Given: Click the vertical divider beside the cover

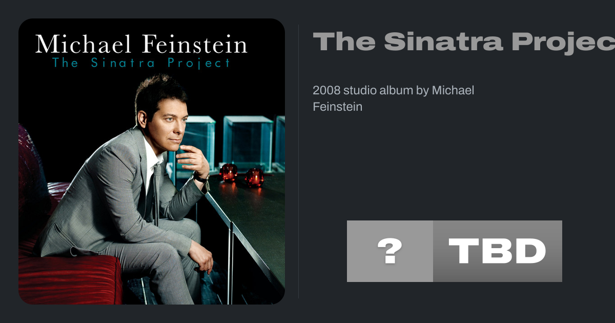Looking at the screenshot, I should (x=299, y=161).
